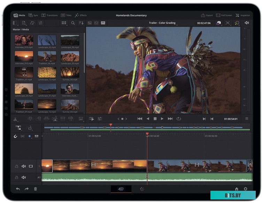Screen dimensions: 262x203
Task: Jump to the first frame
Action: coord(140,119)
